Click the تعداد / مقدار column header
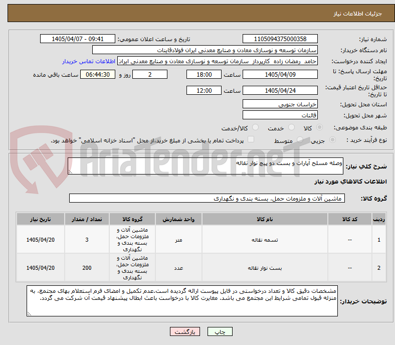This screenshot has width=395, height=345. click(87, 219)
